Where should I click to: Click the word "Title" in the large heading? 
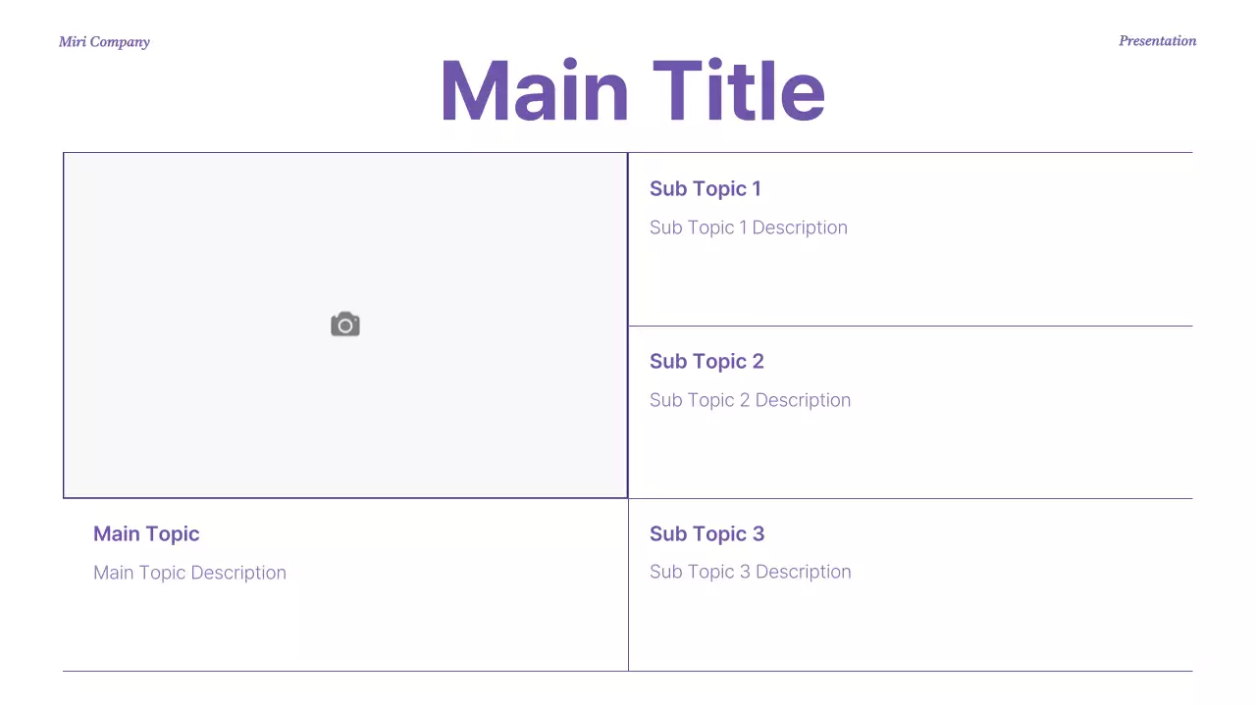tap(739, 91)
